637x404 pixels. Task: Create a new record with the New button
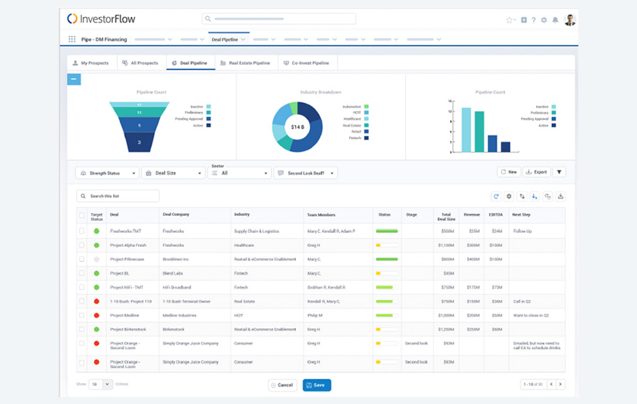pos(508,172)
